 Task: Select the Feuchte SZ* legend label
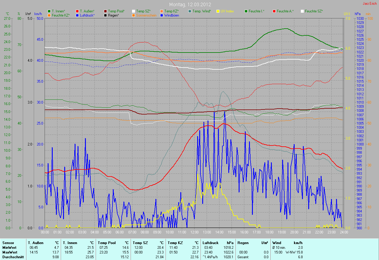(x=314, y=11)
